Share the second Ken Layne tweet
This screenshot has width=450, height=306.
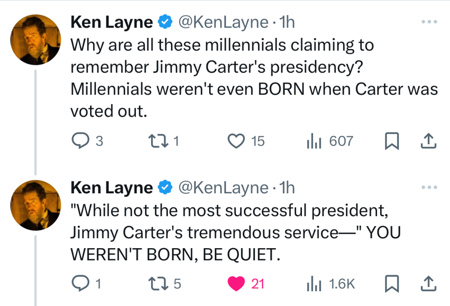click(428, 284)
